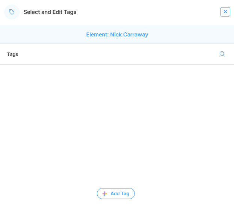This screenshot has height=205, width=234.
Task: Search tags using the search icon
Action: click(x=222, y=54)
